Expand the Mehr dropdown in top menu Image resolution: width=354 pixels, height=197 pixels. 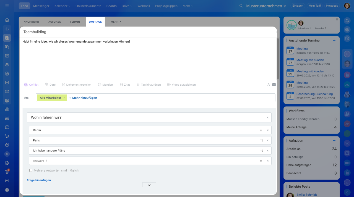188,6
